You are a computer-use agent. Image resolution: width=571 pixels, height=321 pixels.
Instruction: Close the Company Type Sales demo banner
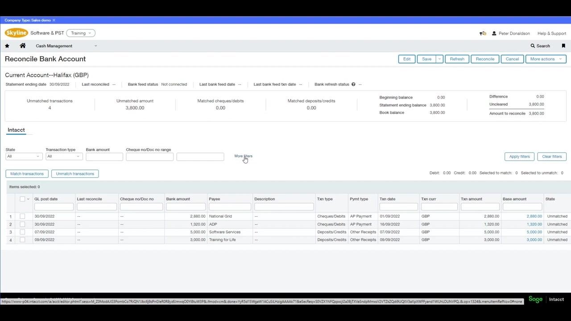tap(54, 20)
